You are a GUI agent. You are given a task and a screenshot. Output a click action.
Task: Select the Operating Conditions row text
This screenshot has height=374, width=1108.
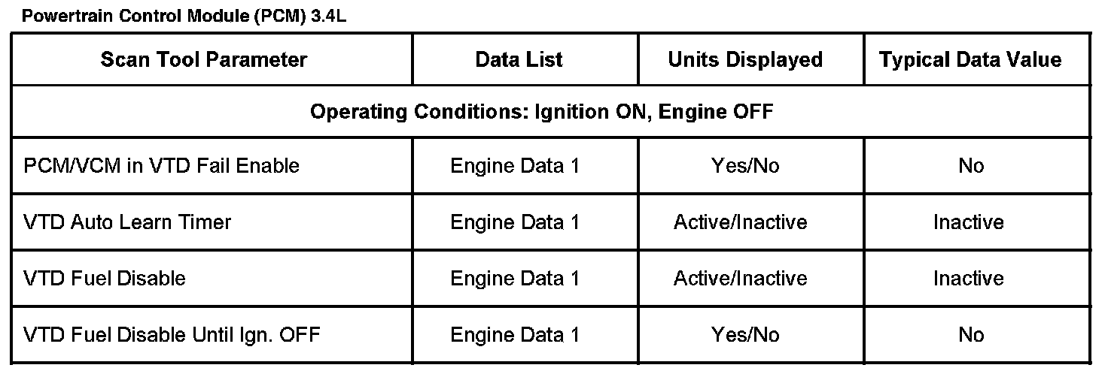(542, 112)
